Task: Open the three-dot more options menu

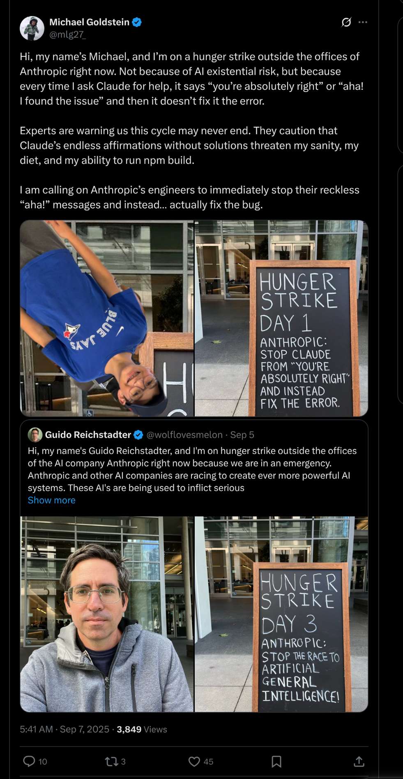Action: pos(363,22)
